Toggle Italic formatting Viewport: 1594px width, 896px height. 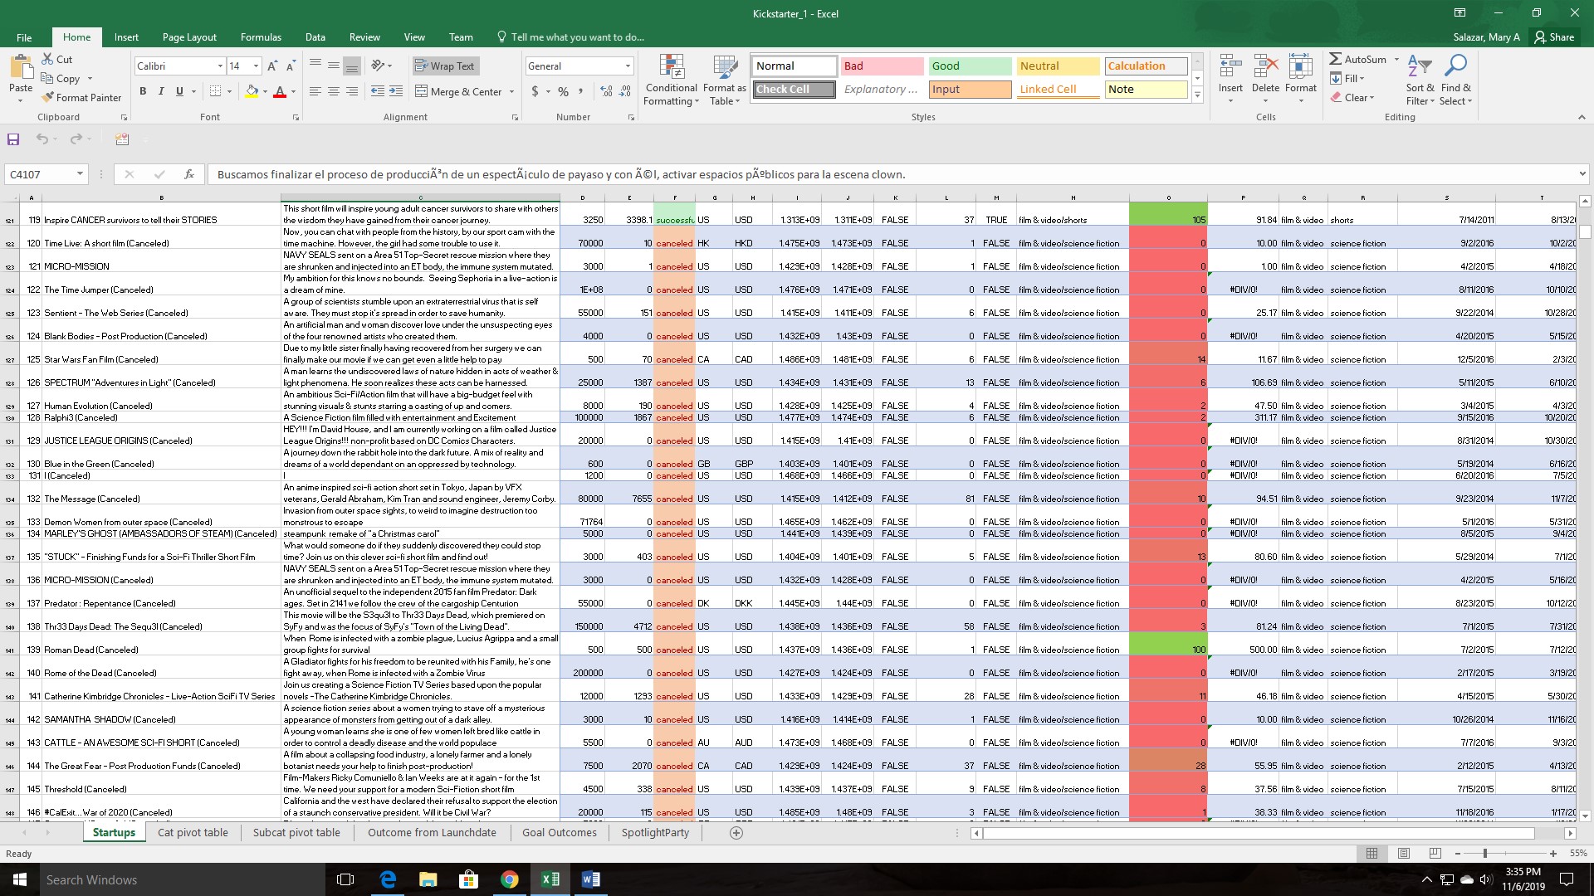pyautogui.click(x=161, y=91)
